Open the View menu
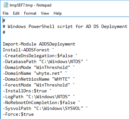Image resolution: width=129 pixels, height=119 pixels. (x=45, y=13)
